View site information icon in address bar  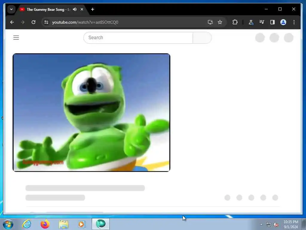(46, 22)
